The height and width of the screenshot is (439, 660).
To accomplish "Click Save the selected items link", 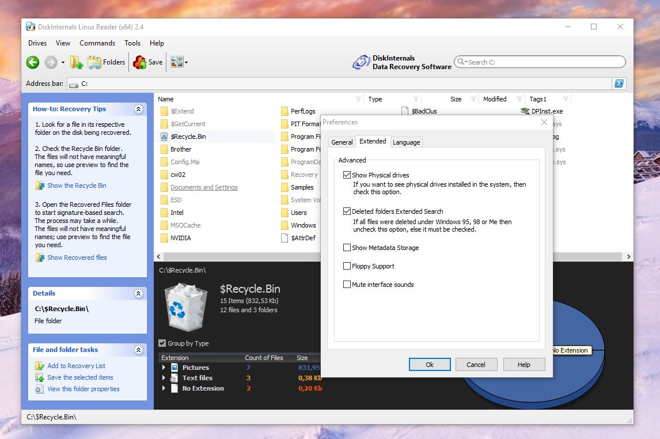I will pyautogui.click(x=80, y=377).
